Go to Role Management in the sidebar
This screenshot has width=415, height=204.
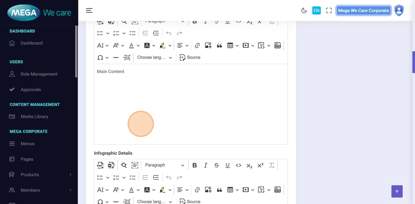39,74
